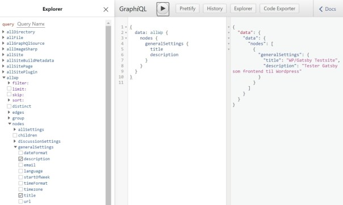Viewport: 343px width, 205px height.
Task: Expand the allImageSharp node
Action: click(x=3, y=49)
